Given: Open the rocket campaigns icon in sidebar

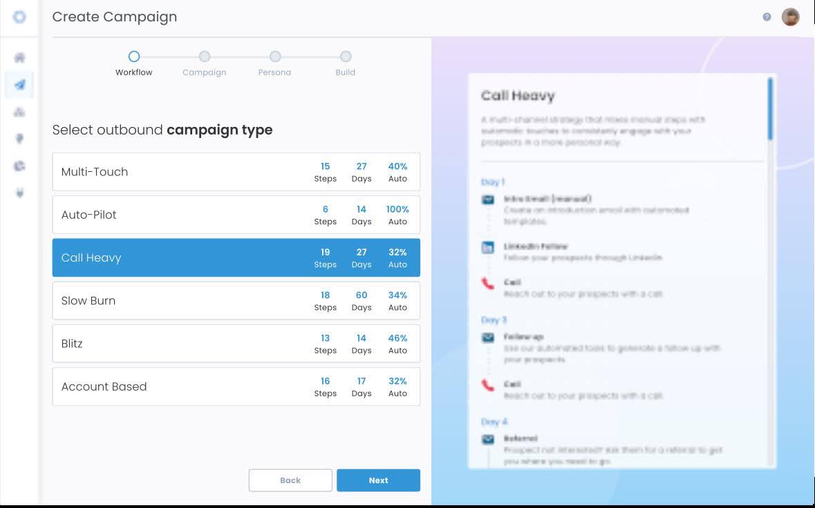Looking at the screenshot, I should (x=19, y=85).
